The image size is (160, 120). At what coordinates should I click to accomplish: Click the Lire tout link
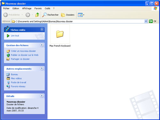tap(15, 36)
